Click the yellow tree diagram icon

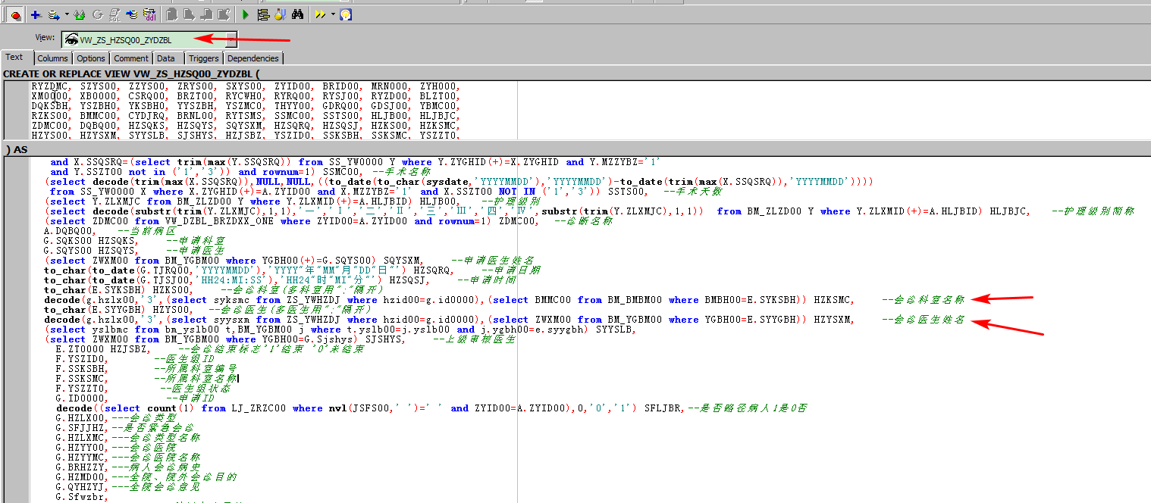263,14
